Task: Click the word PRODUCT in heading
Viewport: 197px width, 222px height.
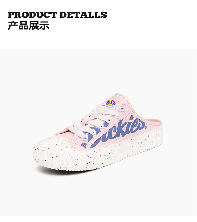Action: coord(32,15)
